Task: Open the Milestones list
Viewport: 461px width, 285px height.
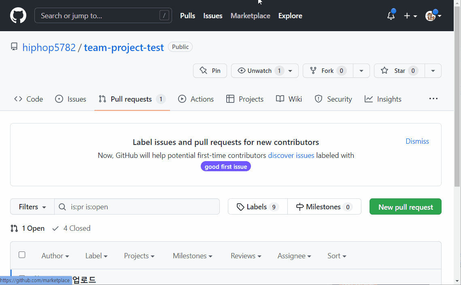Action: (324, 207)
